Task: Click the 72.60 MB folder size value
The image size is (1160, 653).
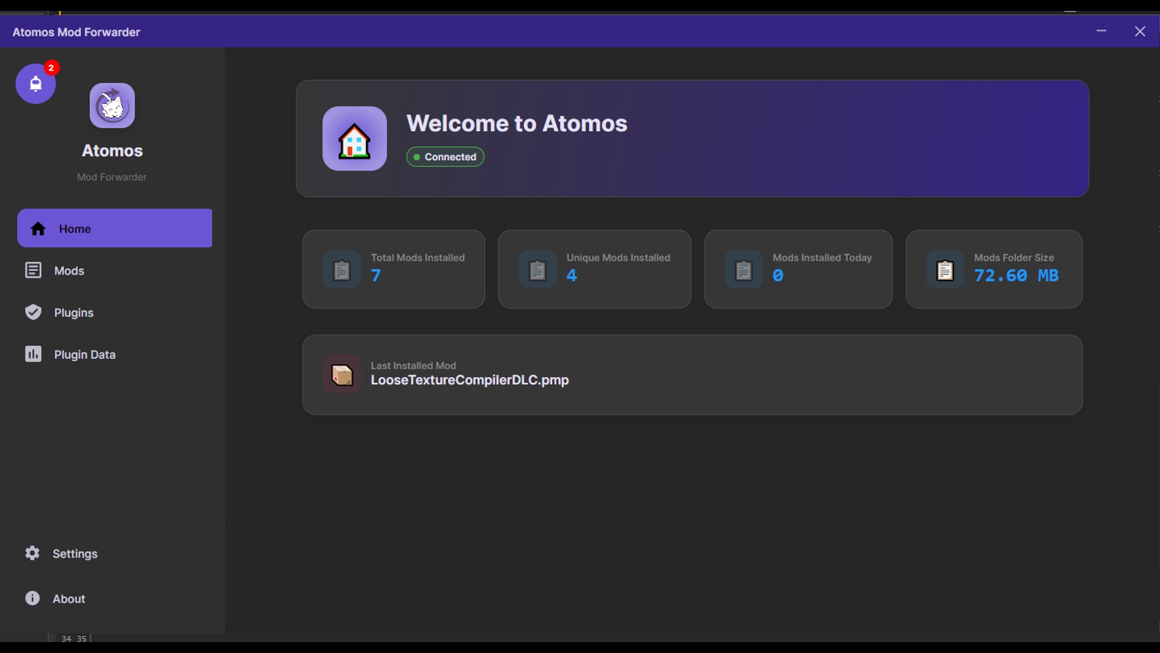Action: tap(1016, 276)
